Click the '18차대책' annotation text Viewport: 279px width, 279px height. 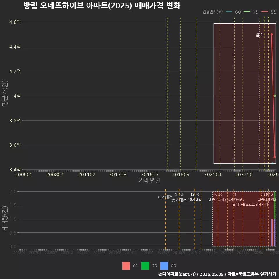tap(195, 200)
